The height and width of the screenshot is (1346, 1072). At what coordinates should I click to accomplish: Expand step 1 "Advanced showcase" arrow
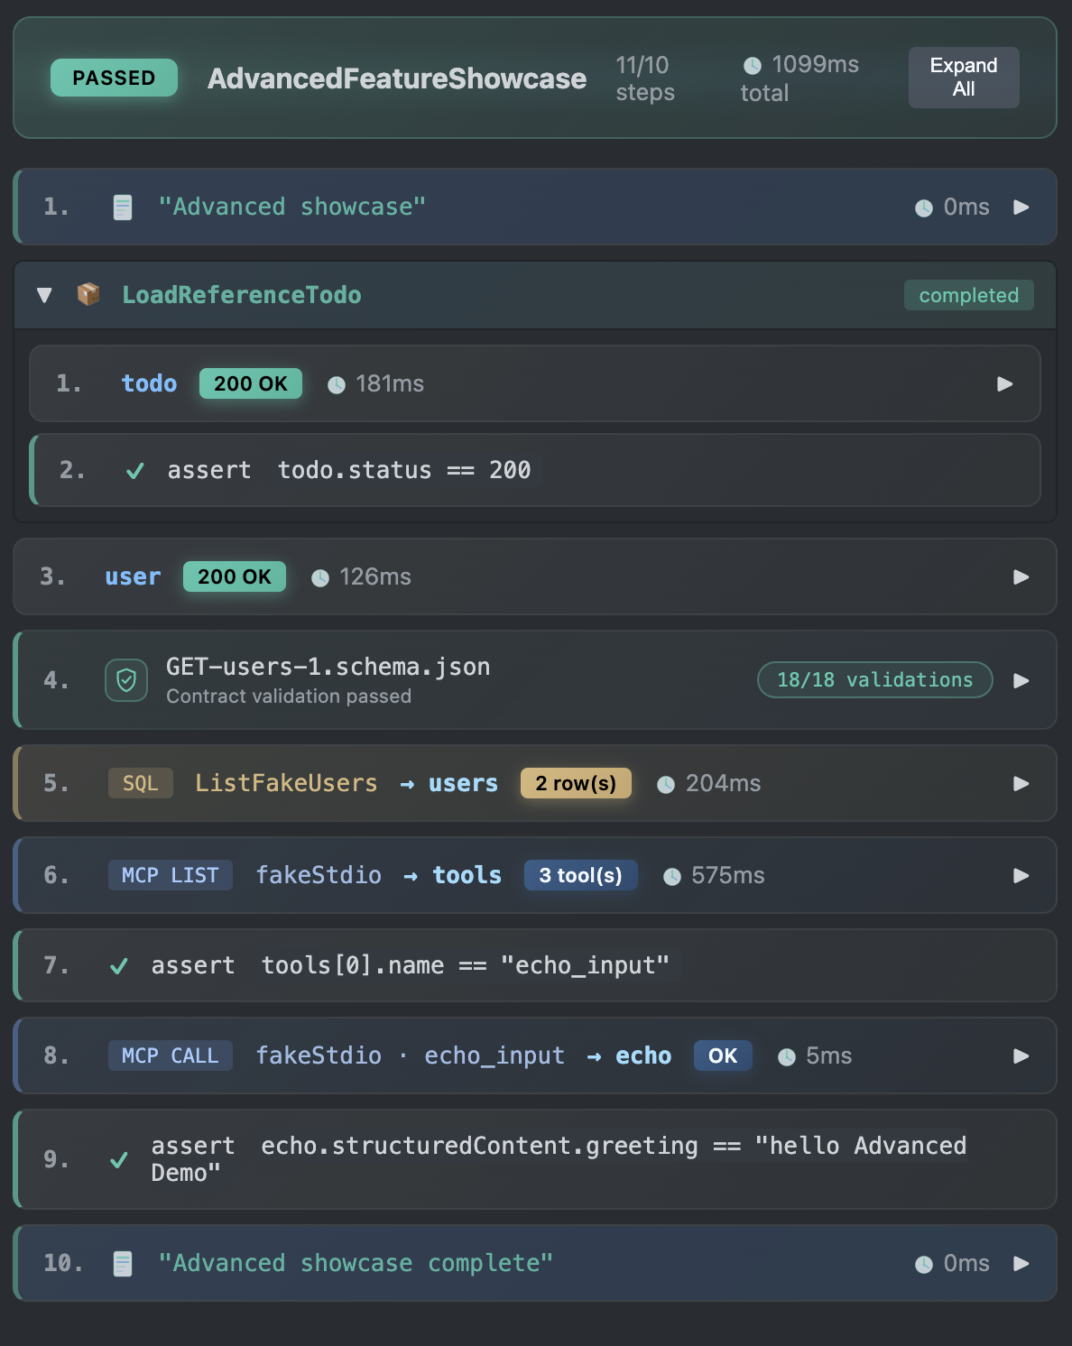(1021, 207)
